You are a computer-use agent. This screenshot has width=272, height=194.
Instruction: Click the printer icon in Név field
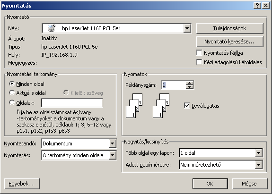coord(52,28)
